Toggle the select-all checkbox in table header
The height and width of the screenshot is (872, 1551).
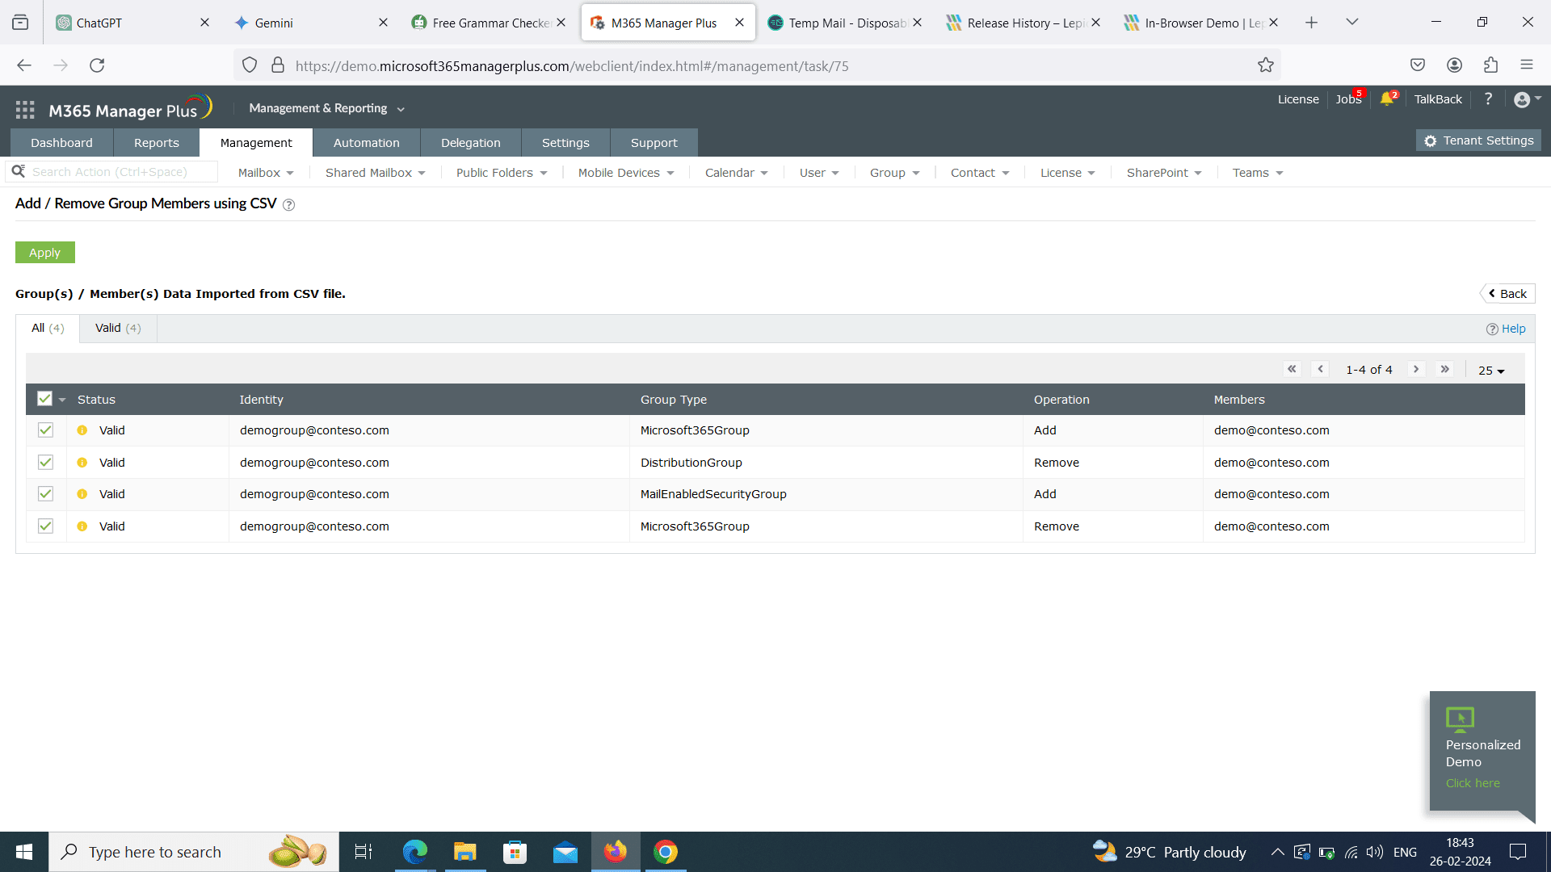pos(44,399)
